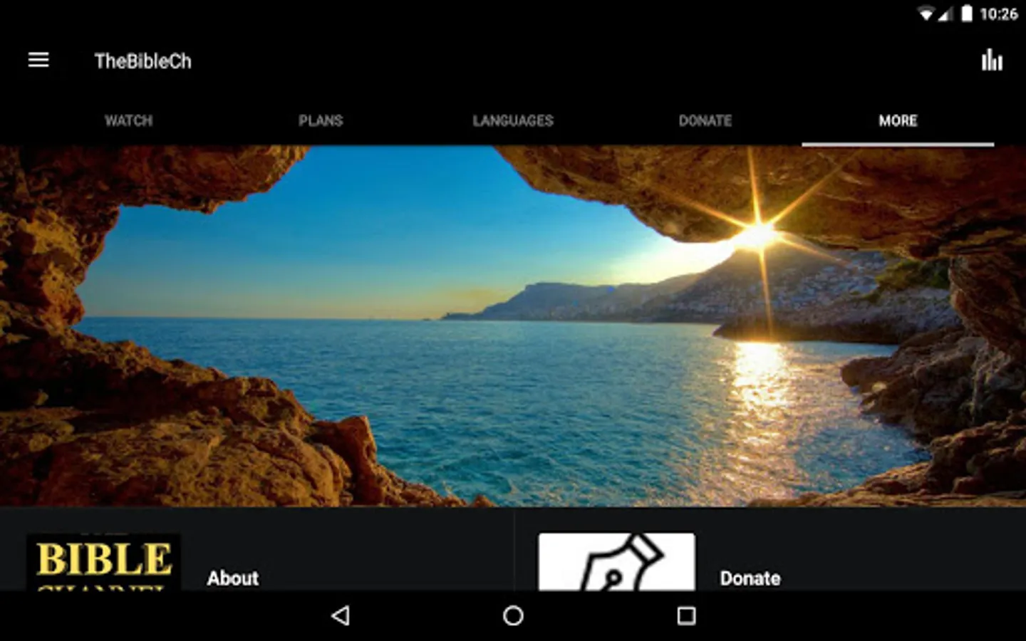Open the recent apps square button

tap(686, 615)
